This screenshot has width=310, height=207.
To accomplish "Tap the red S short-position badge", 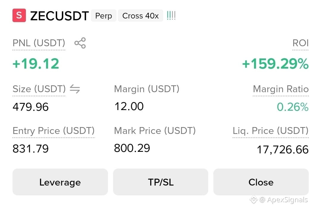I will (x=19, y=15).
